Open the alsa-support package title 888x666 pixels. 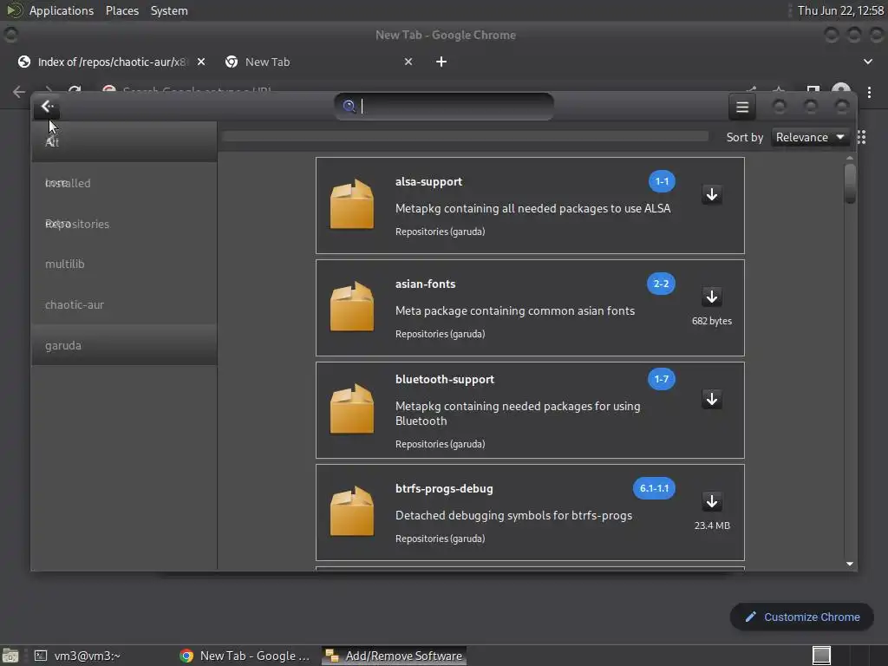(428, 182)
